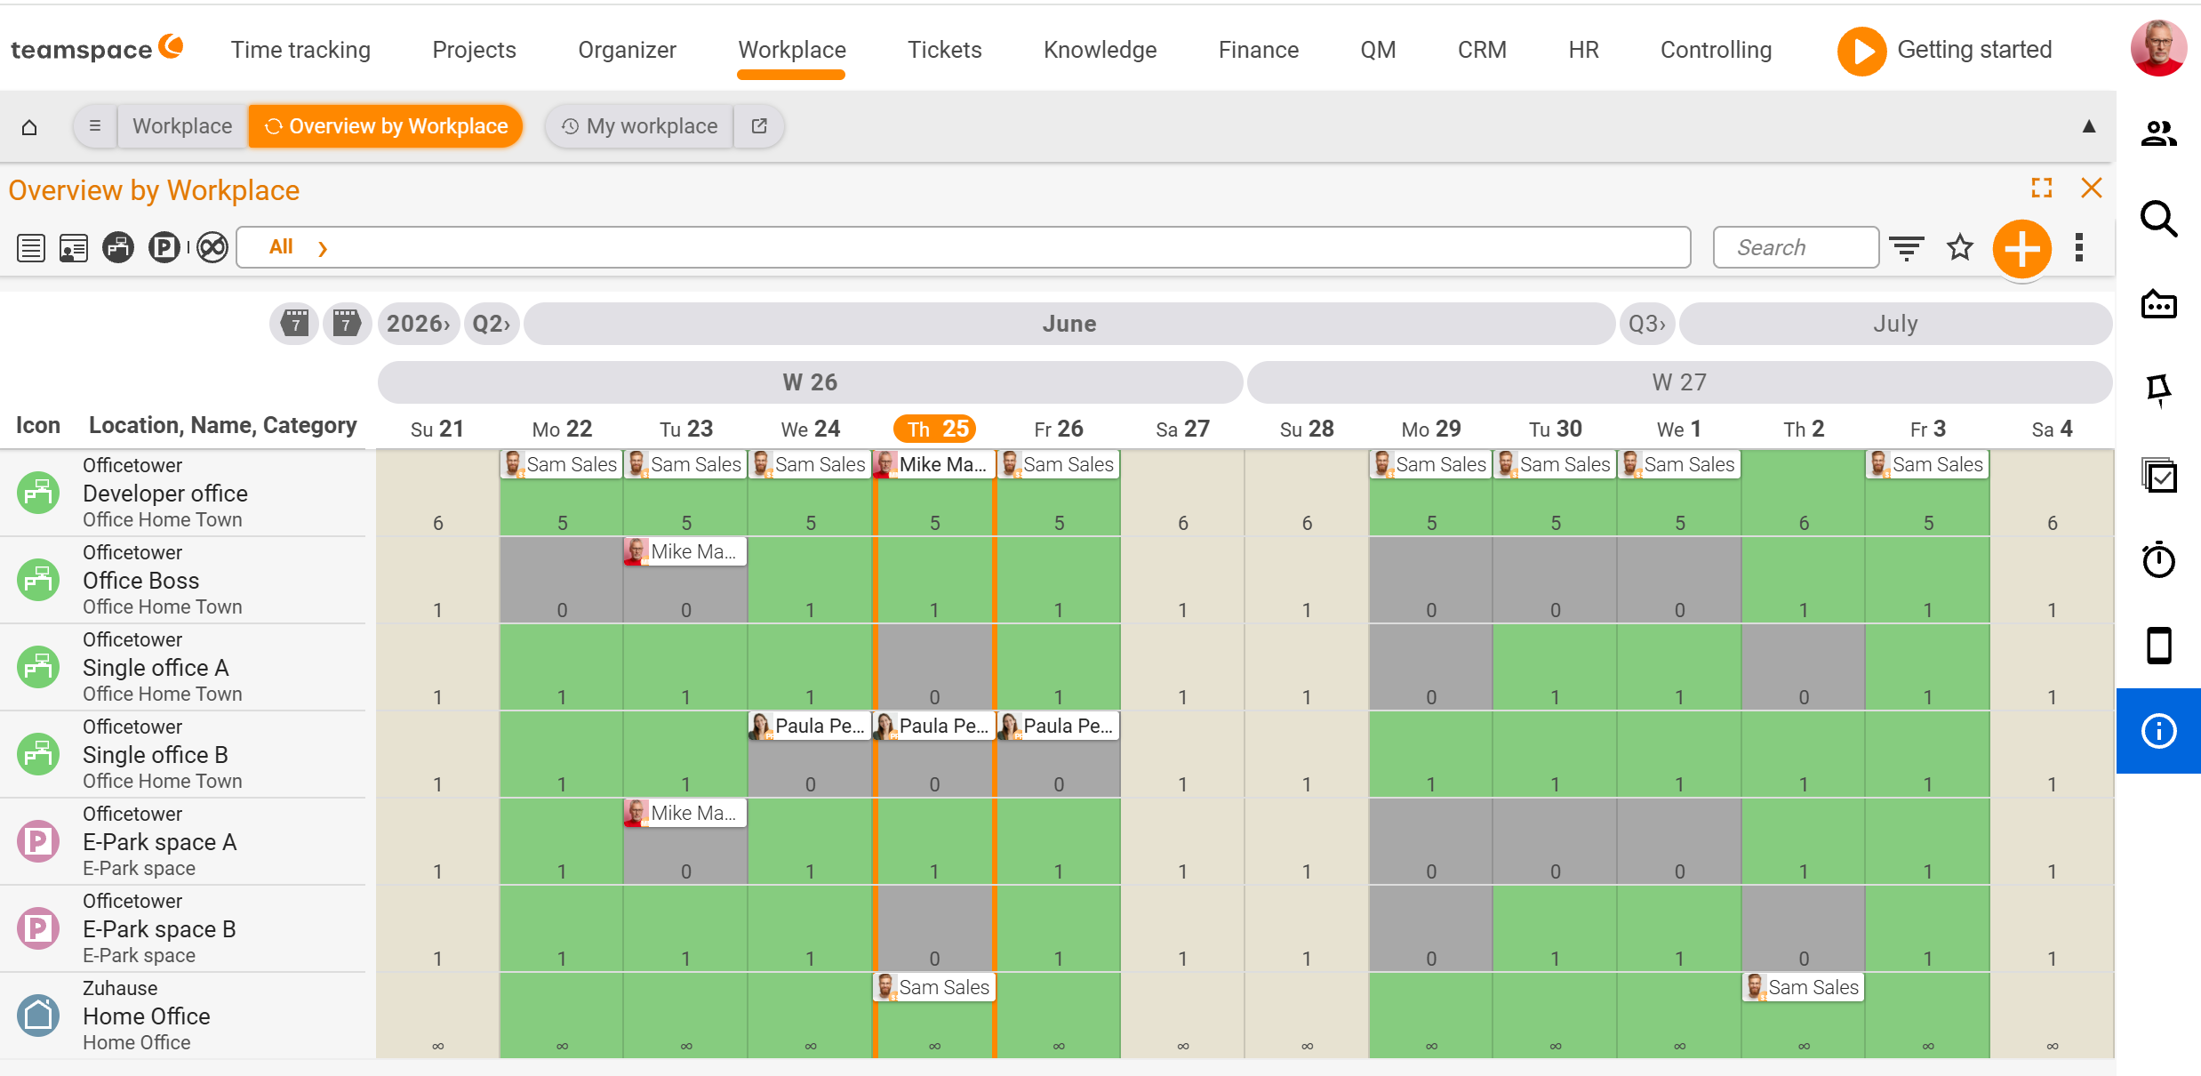This screenshot has width=2201, height=1076.
Task: Add a new booking with the plus button
Action: (2021, 249)
